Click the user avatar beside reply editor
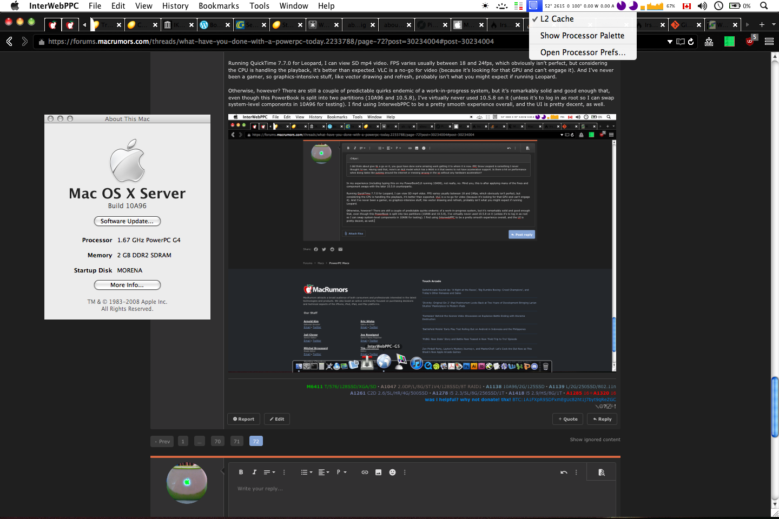This screenshot has width=779, height=519. (187, 483)
